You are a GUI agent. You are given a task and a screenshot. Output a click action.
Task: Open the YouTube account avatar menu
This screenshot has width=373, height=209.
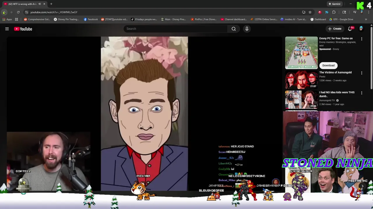click(361, 29)
